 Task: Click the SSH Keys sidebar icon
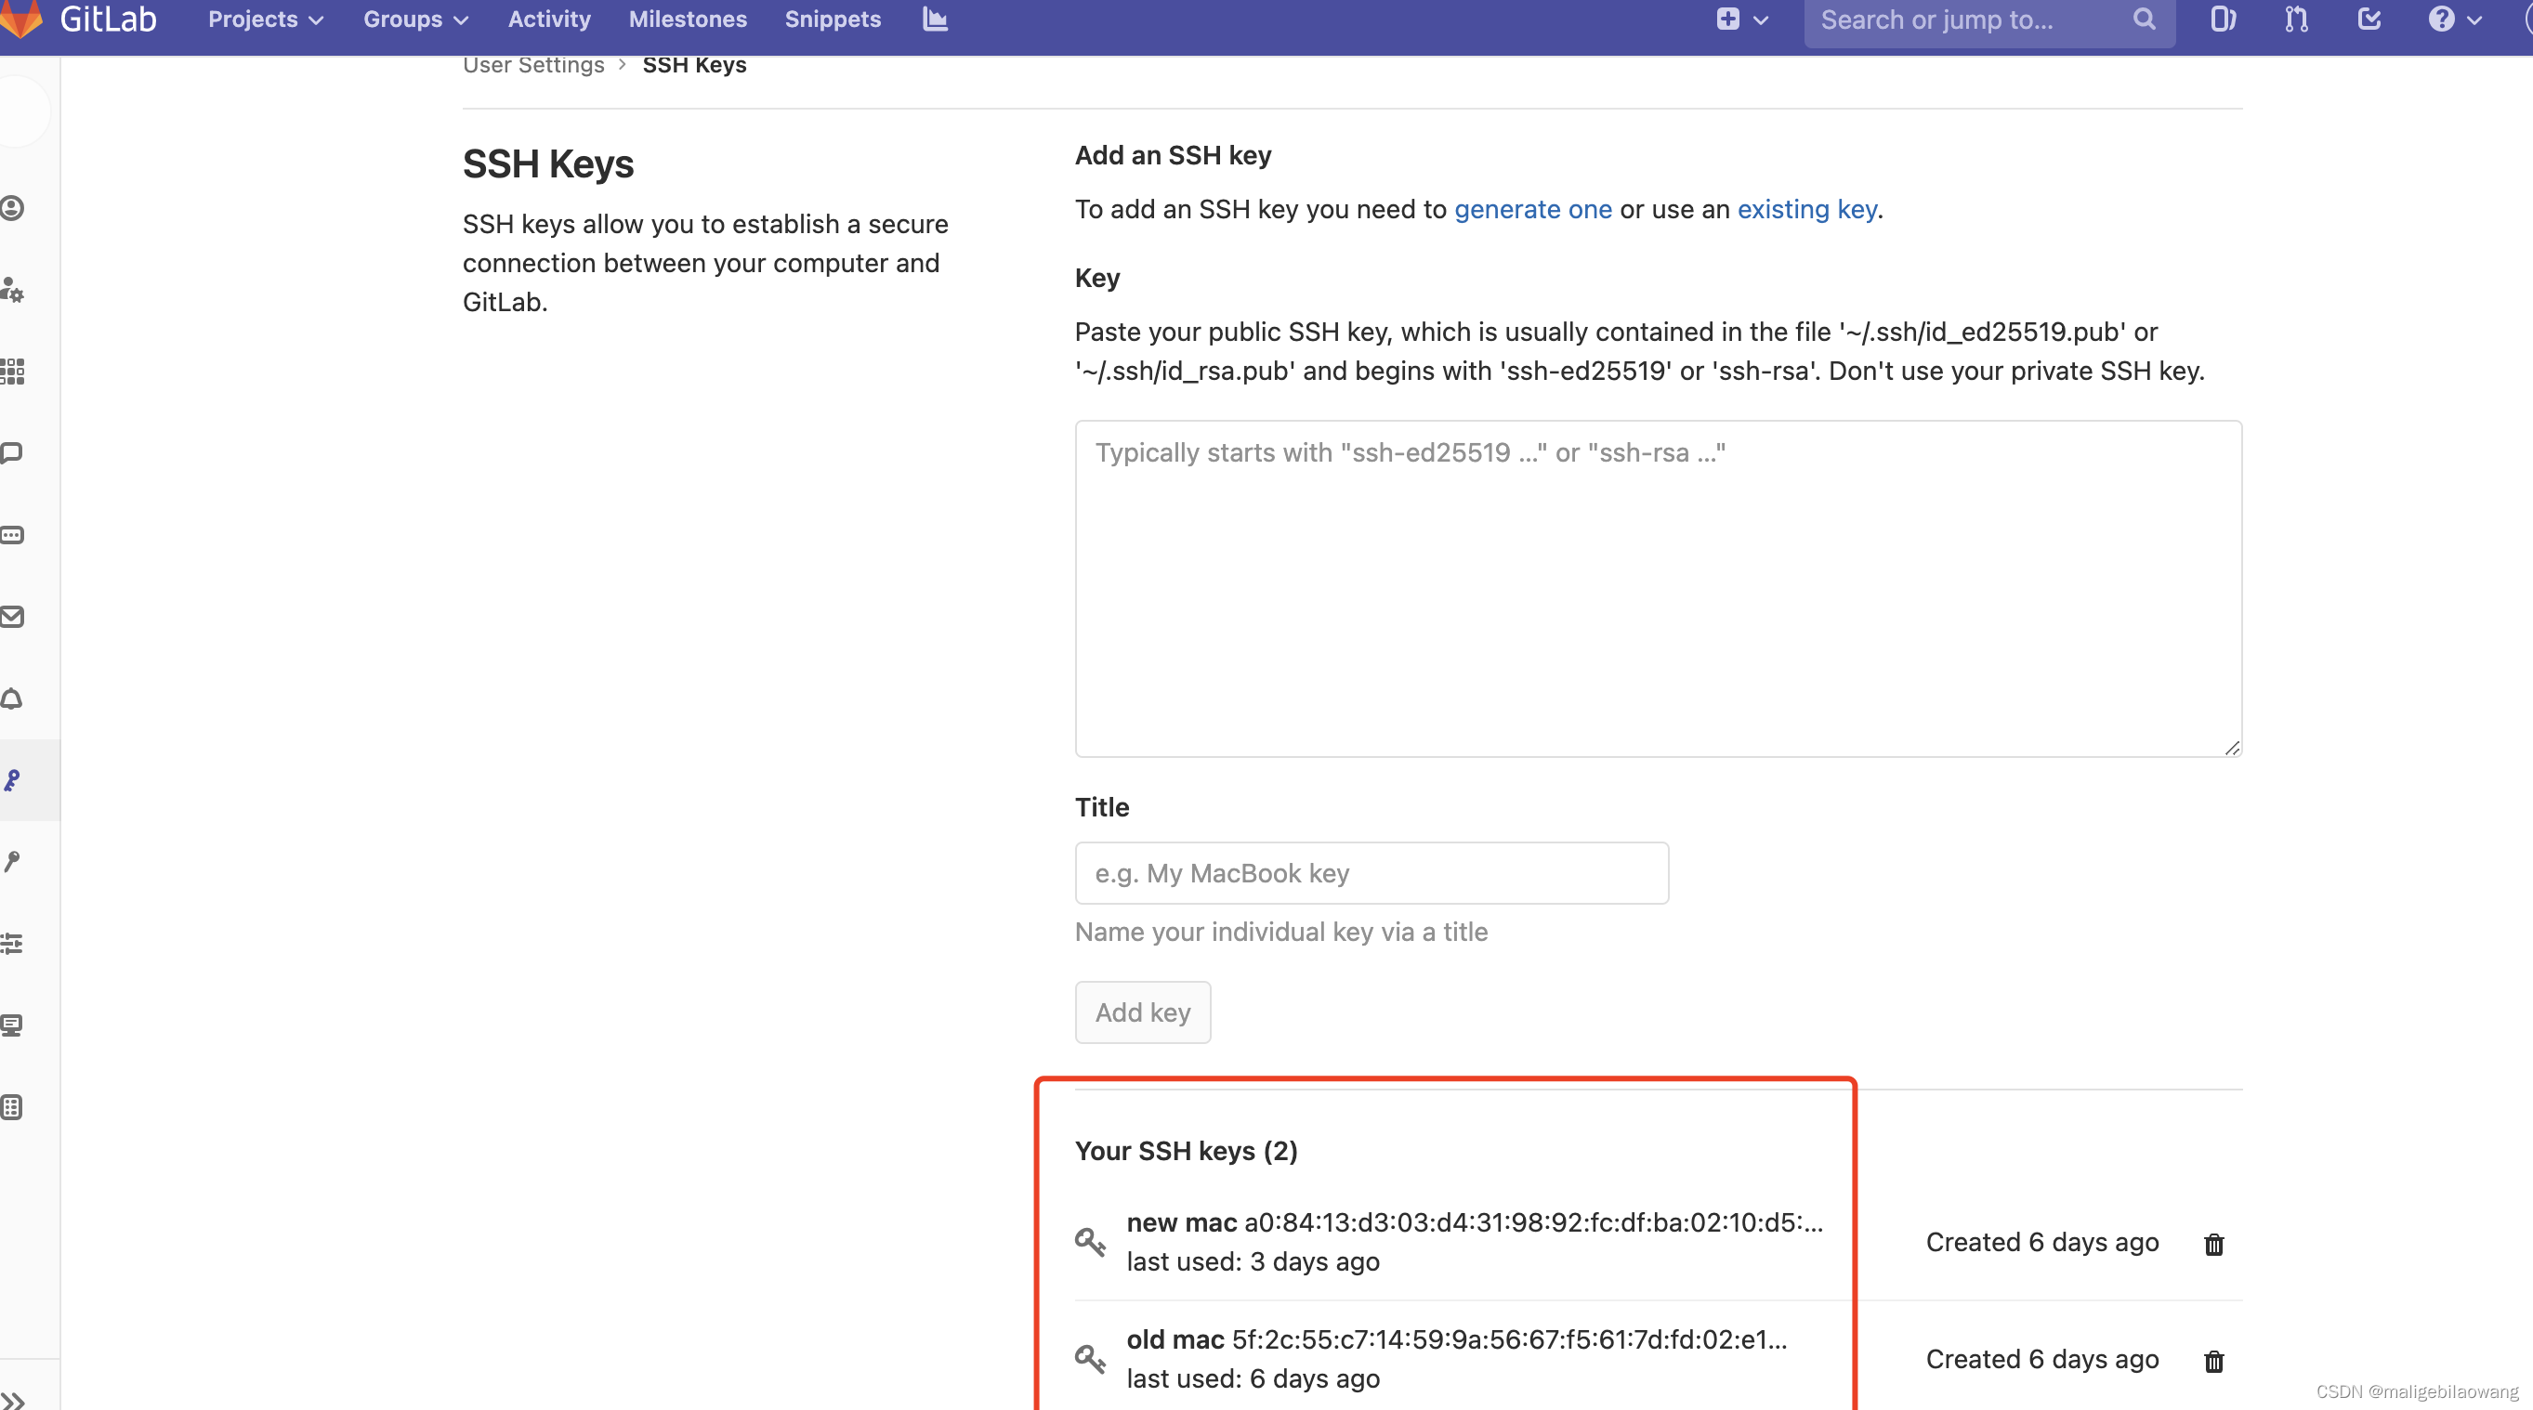[14, 777]
